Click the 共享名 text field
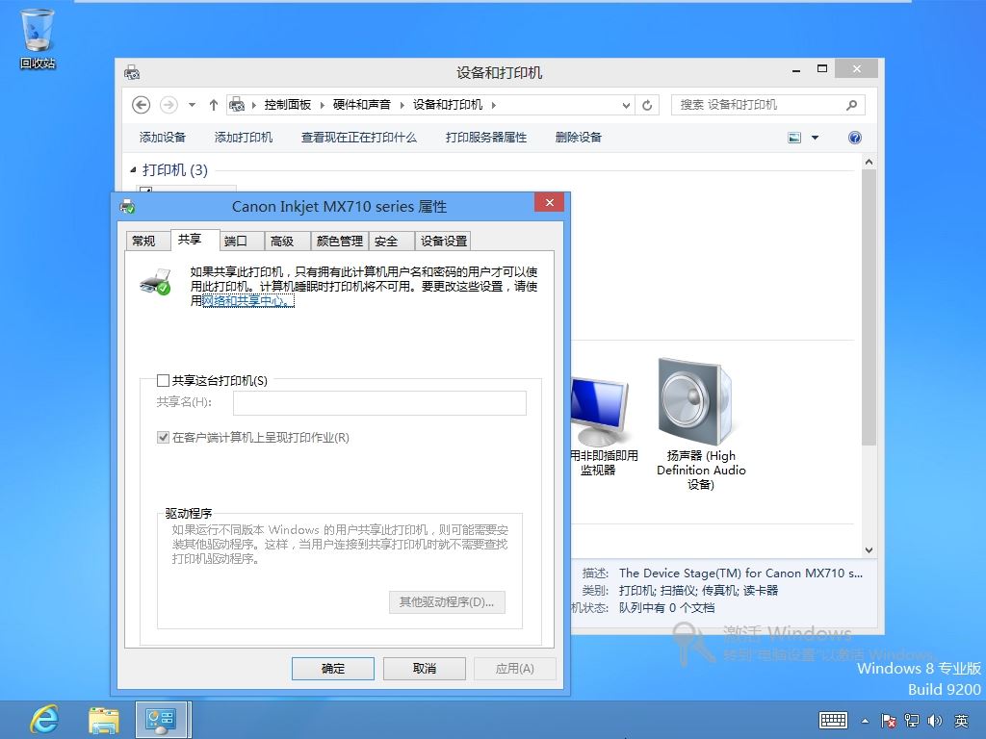The width and height of the screenshot is (986, 739). [x=379, y=403]
